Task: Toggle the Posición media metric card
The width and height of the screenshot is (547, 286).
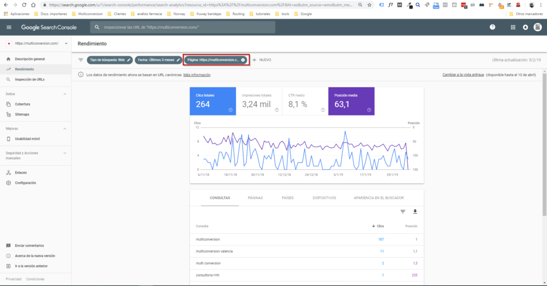Action: click(351, 101)
